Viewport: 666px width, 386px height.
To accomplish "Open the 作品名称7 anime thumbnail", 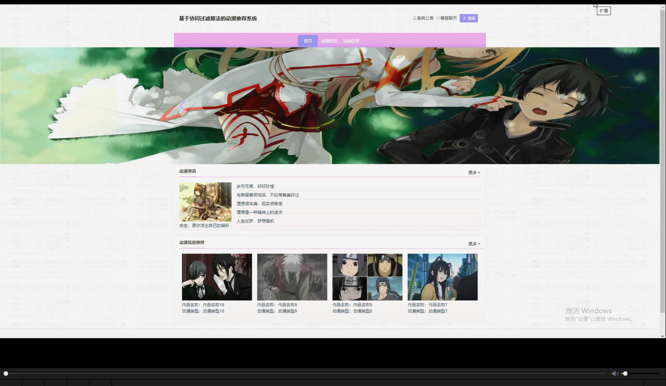I will (x=442, y=277).
